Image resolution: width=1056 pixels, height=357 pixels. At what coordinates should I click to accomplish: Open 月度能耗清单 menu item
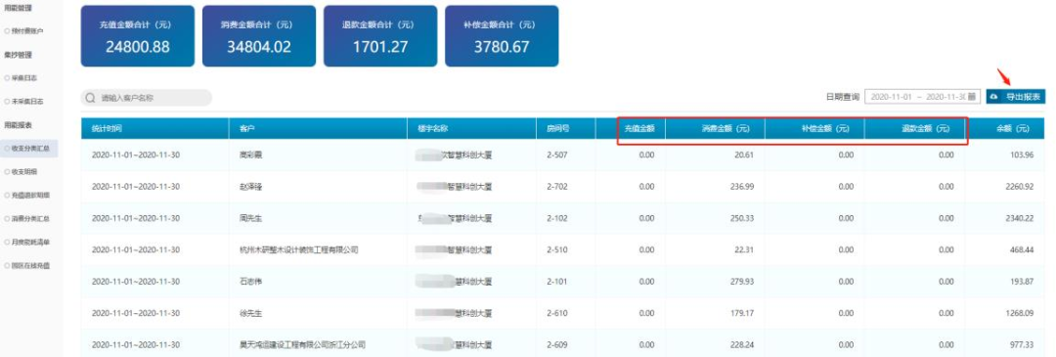(29, 242)
